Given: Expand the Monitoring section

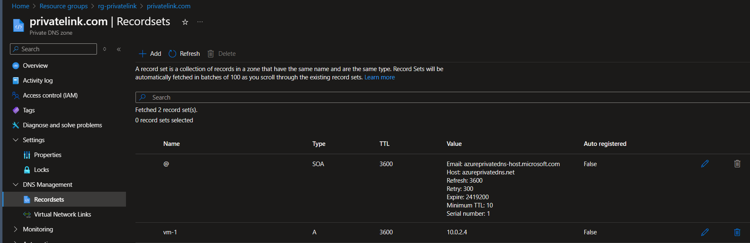Looking at the screenshot, I should tap(16, 229).
